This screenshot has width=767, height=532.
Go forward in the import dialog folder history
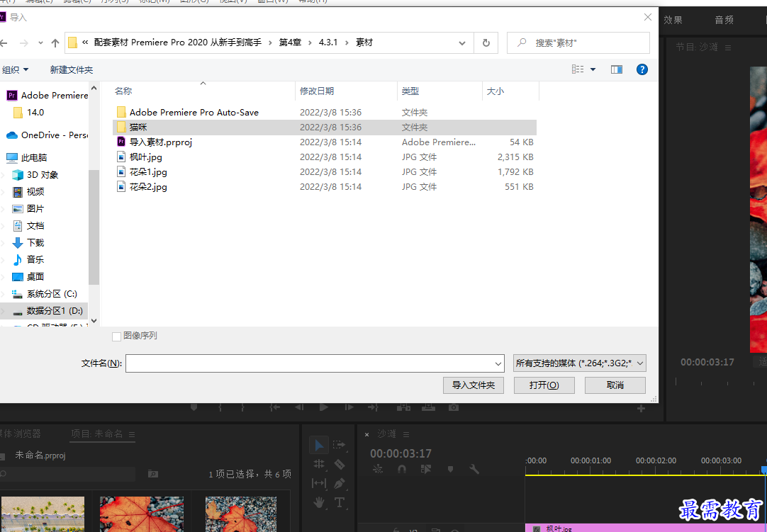[x=23, y=43]
